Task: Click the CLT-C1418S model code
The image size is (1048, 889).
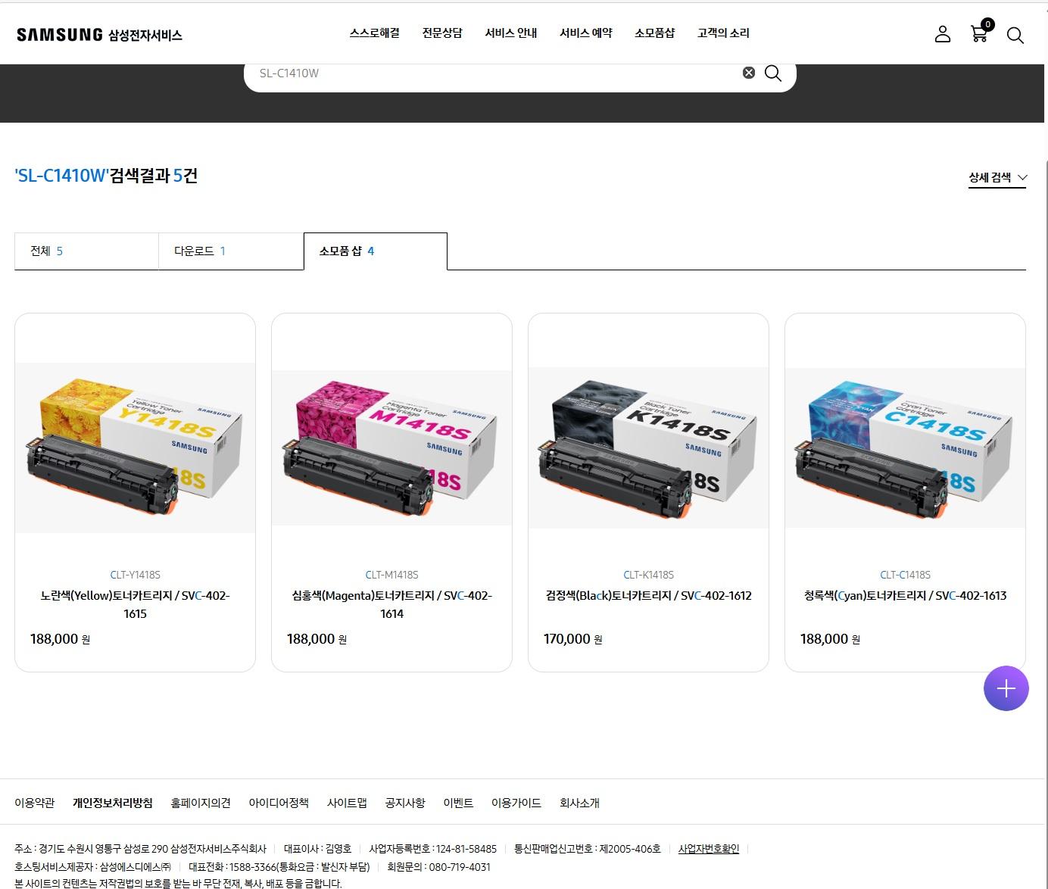Action: point(905,575)
